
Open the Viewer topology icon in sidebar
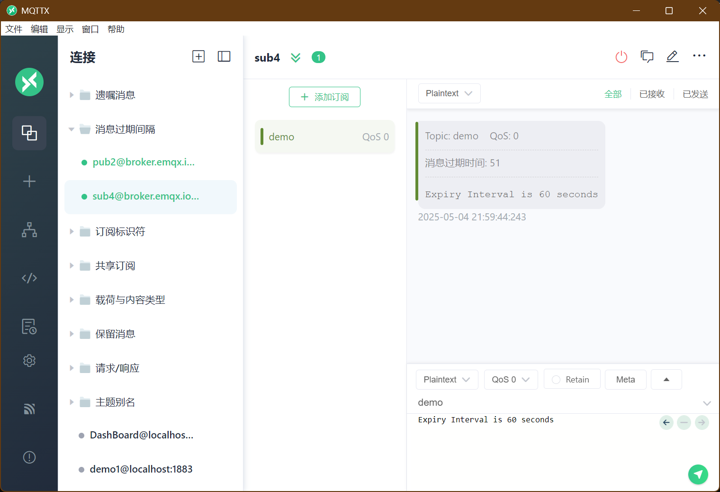[x=29, y=230]
